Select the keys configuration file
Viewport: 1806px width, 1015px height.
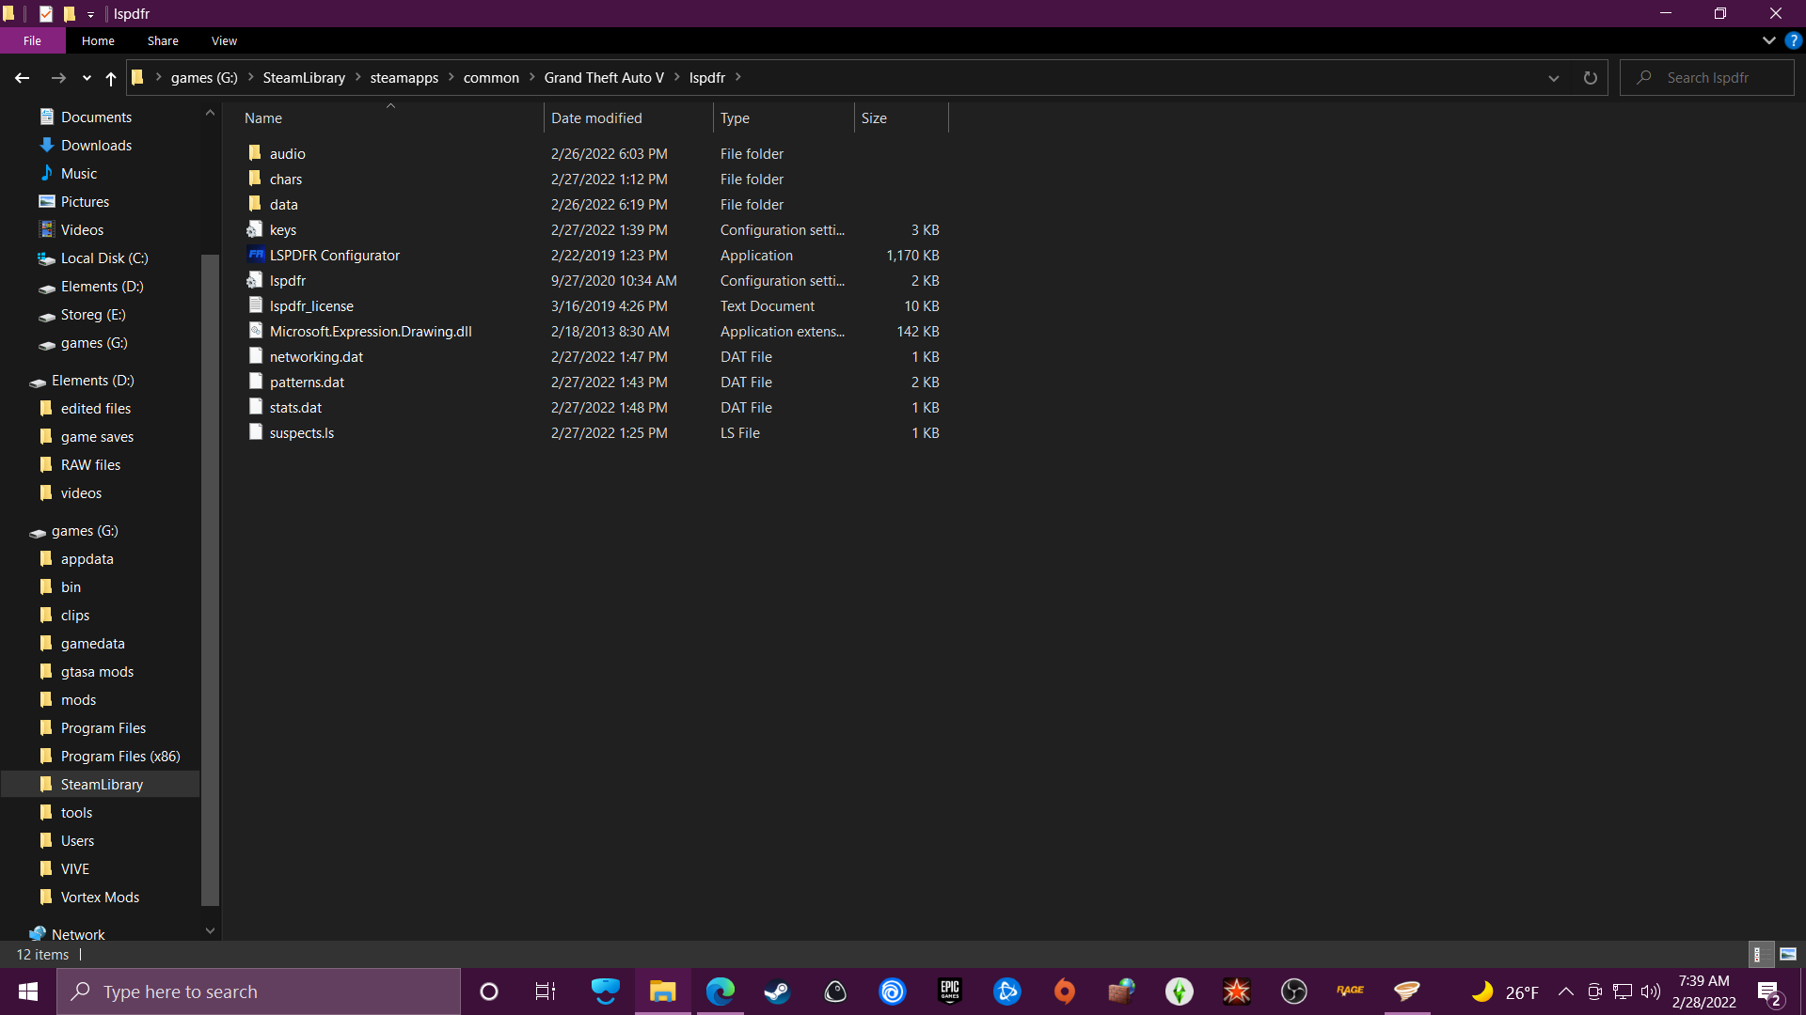pos(282,230)
